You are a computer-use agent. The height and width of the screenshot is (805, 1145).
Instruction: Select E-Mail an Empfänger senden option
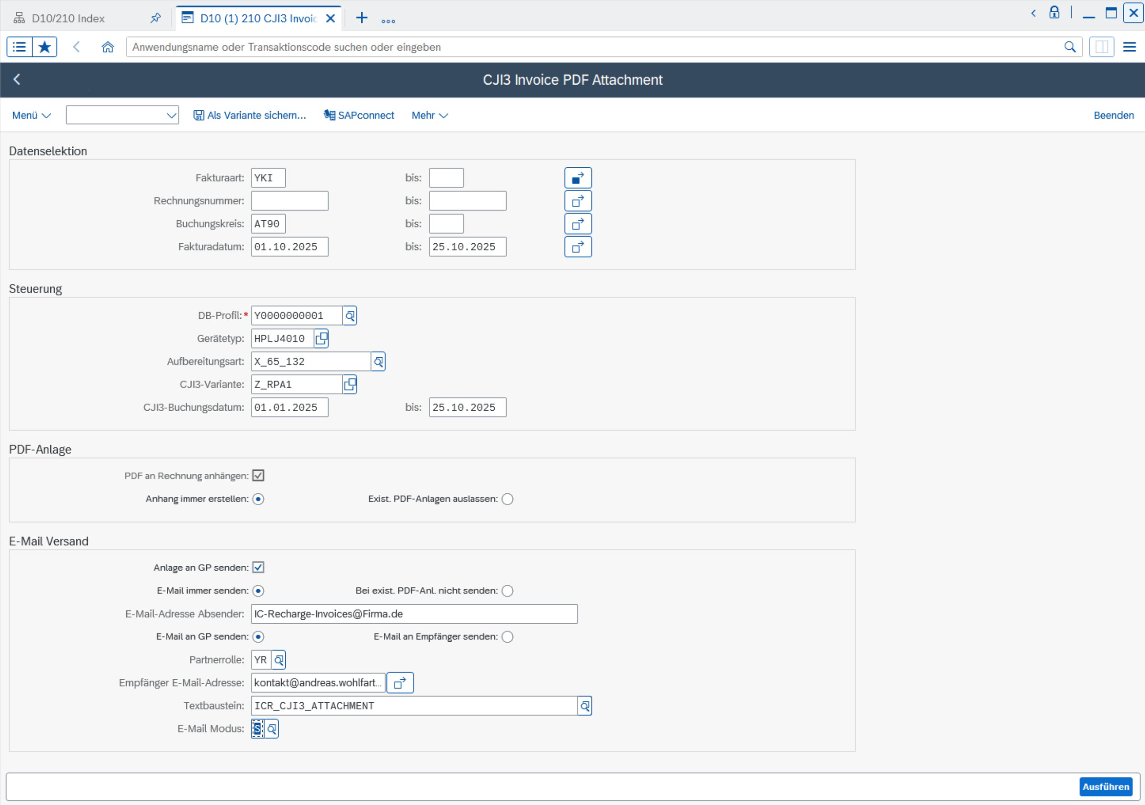click(507, 637)
